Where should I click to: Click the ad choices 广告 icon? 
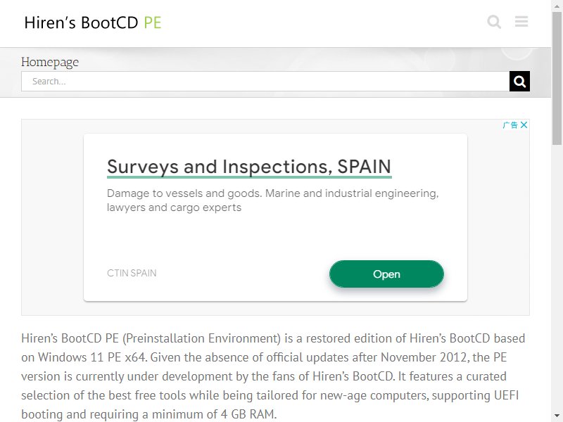[510, 125]
